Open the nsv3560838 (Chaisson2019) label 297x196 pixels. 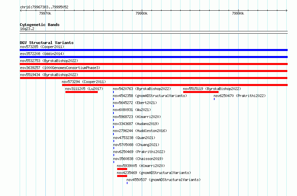pyautogui.click(x=138, y=159)
